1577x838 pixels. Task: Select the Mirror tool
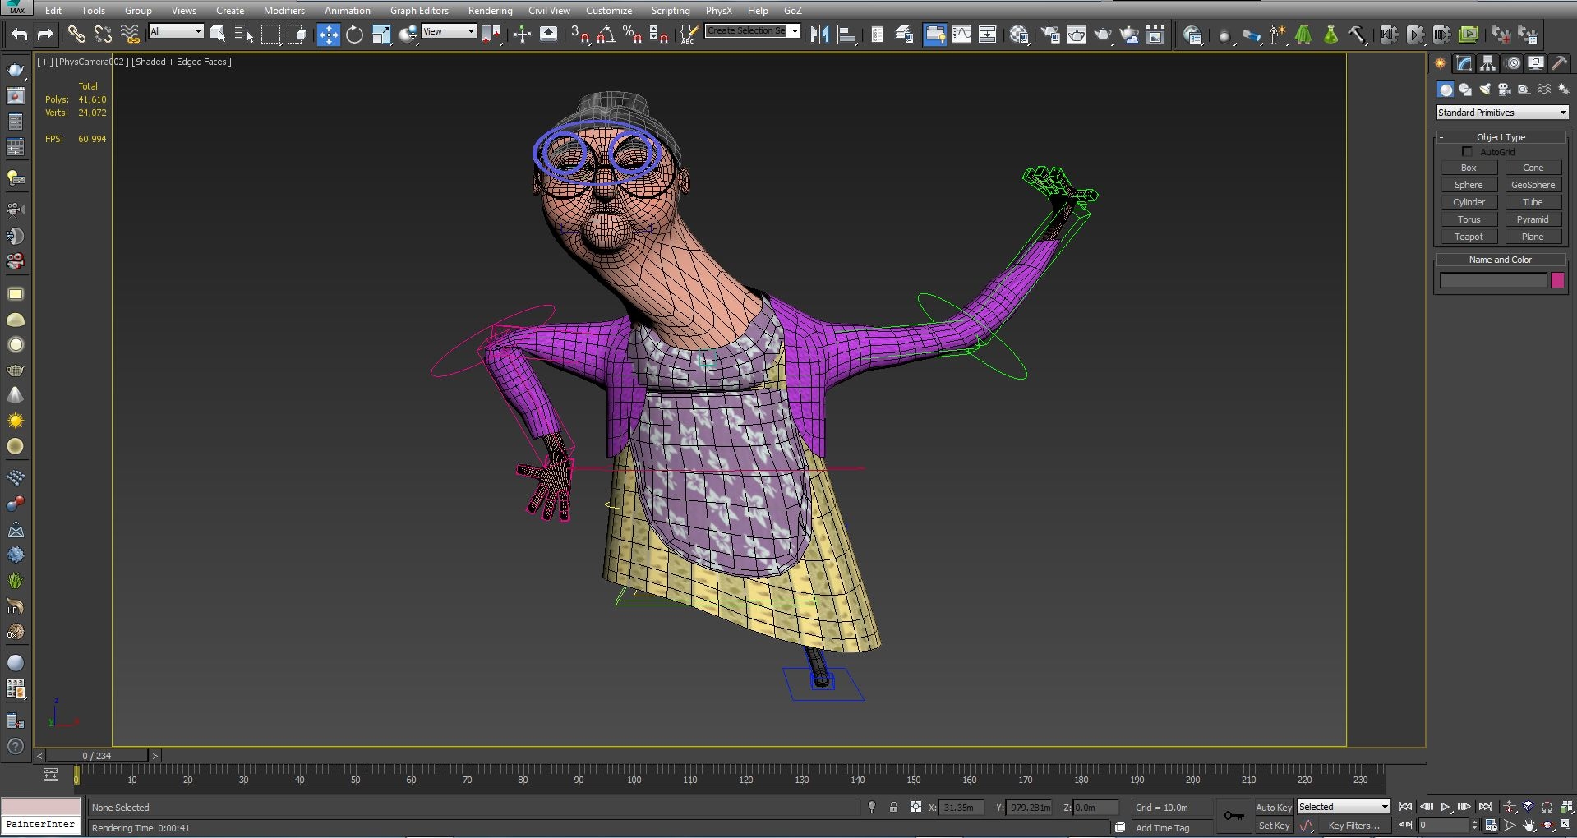[x=818, y=35]
